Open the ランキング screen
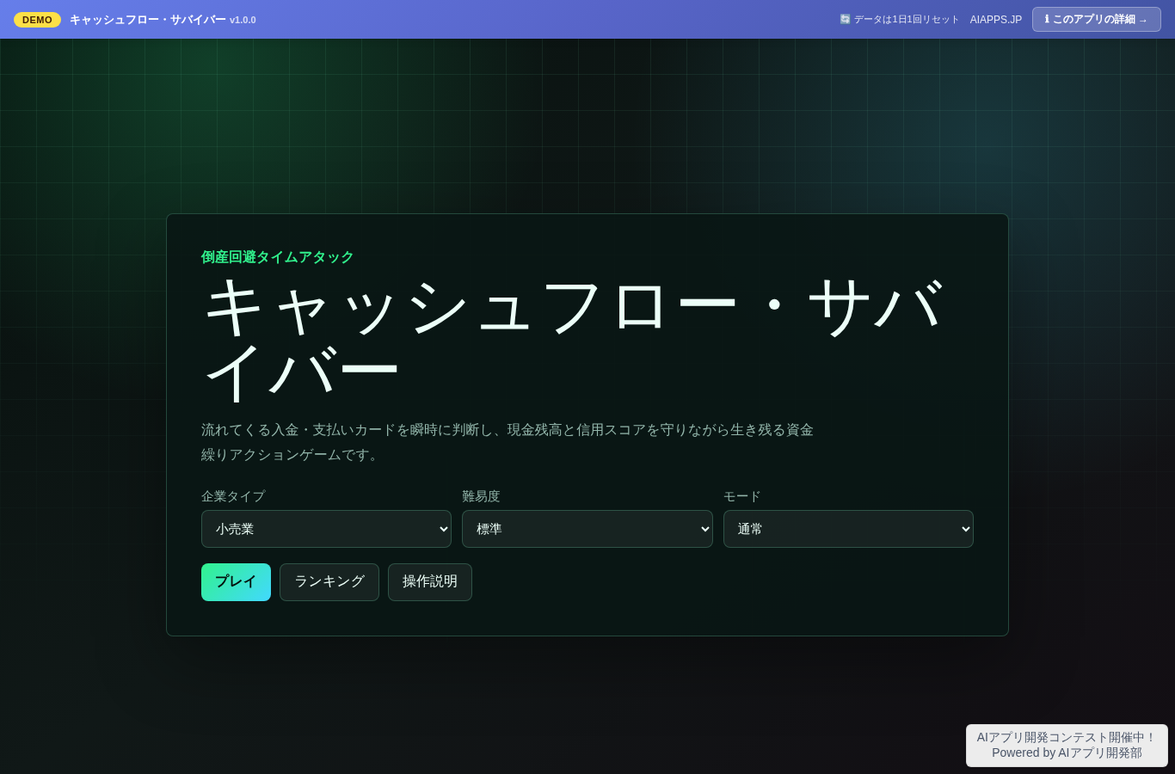Image resolution: width=1175 pixels, height=774 pixels. tap(329, 582)
